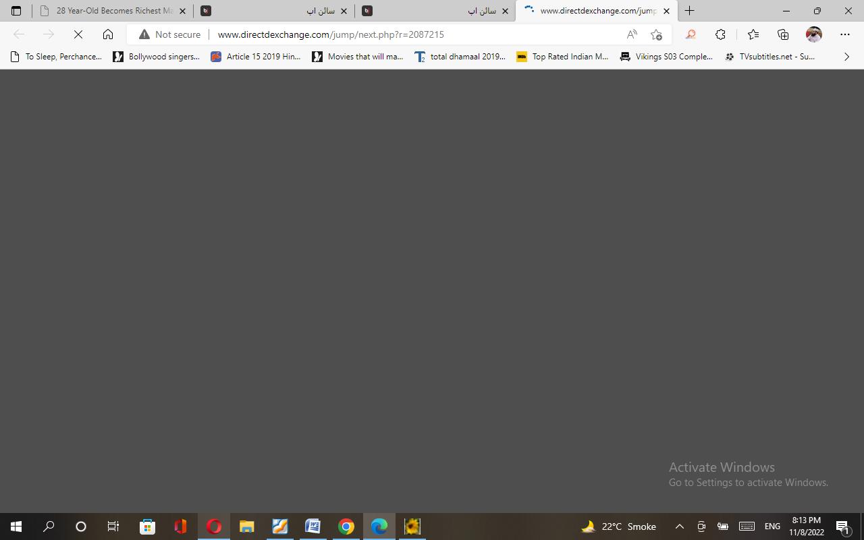The image size is (864, 540).
Task: Open the tab actions menu
Action: [16, 11]
